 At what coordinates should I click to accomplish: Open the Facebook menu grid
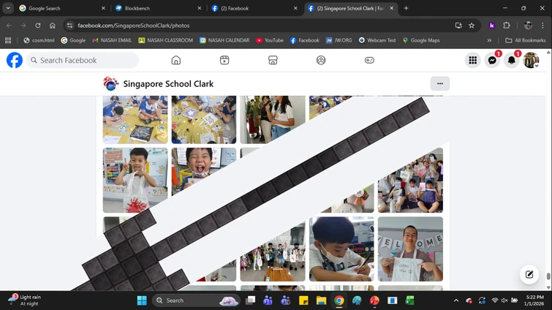(473, 60)
